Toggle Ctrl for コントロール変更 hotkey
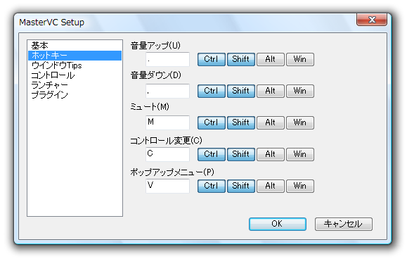This screenshot has height=259, width=407. point(212,154)
